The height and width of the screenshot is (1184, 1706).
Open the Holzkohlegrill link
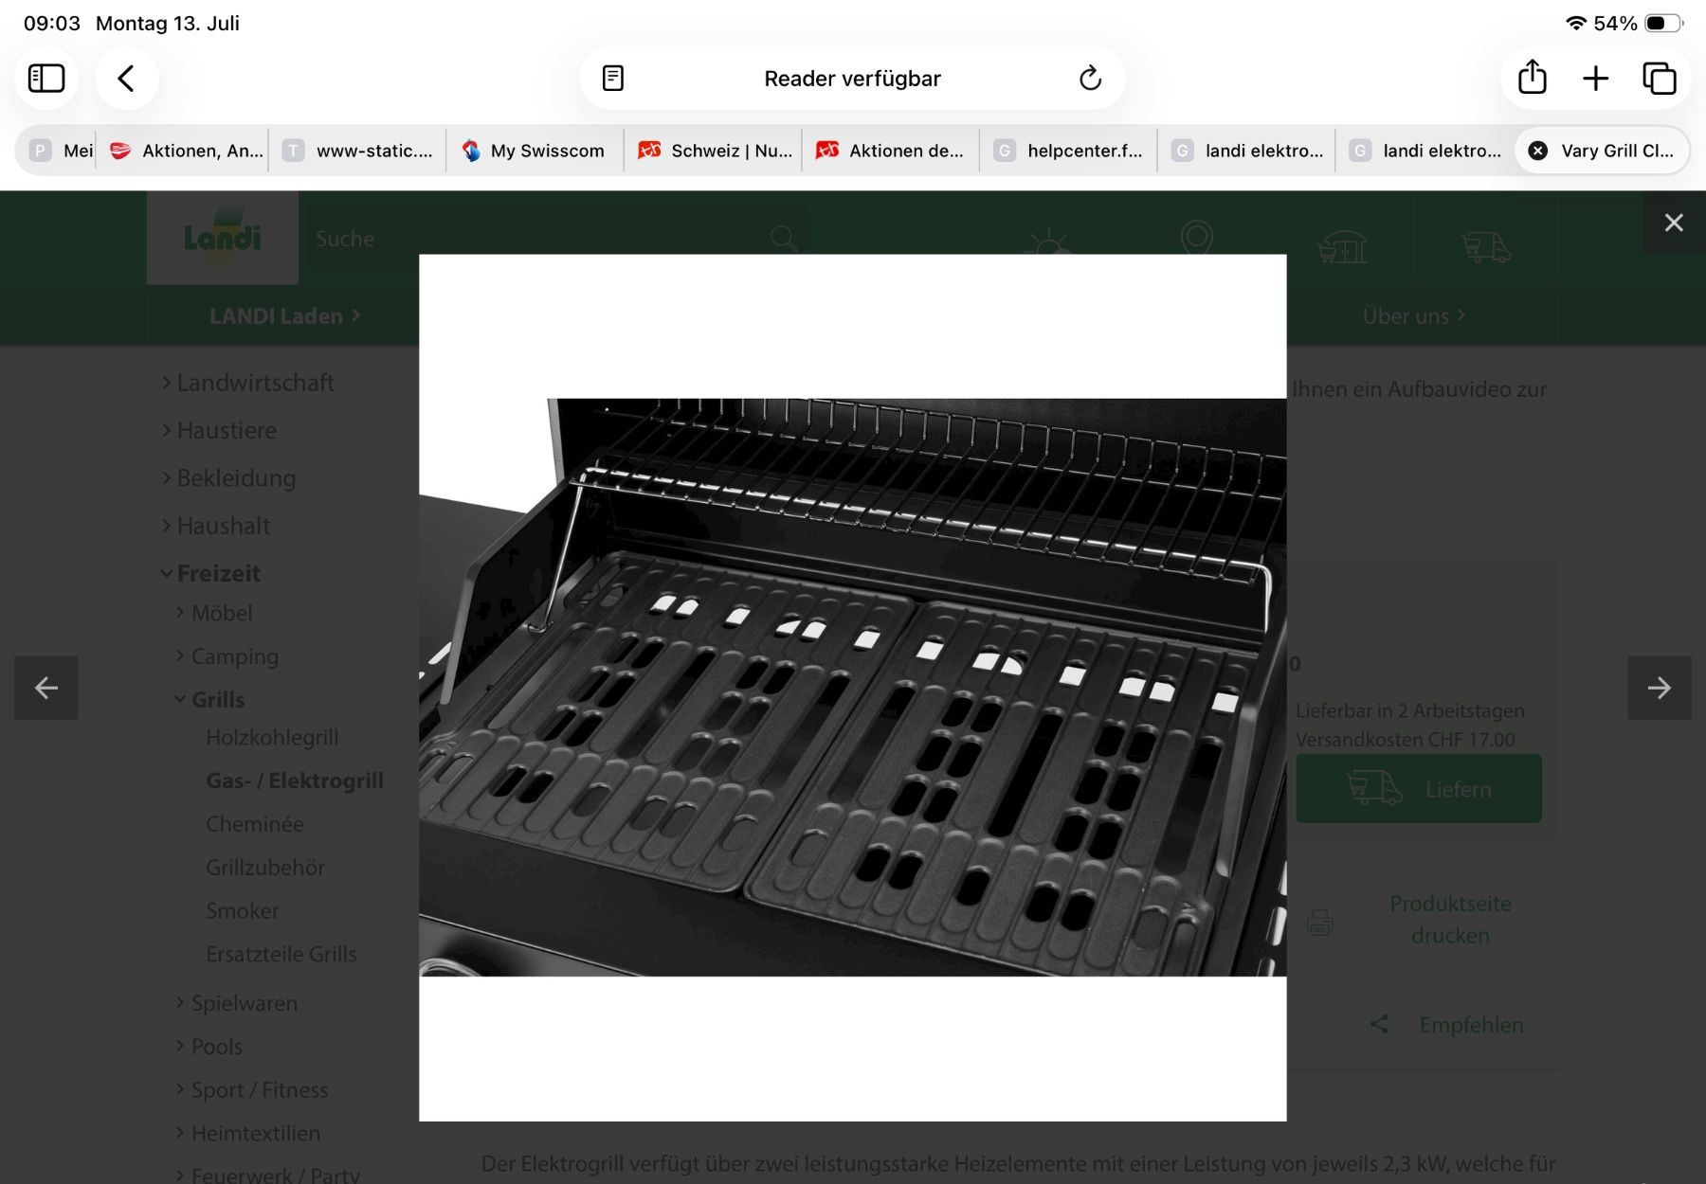272,737
